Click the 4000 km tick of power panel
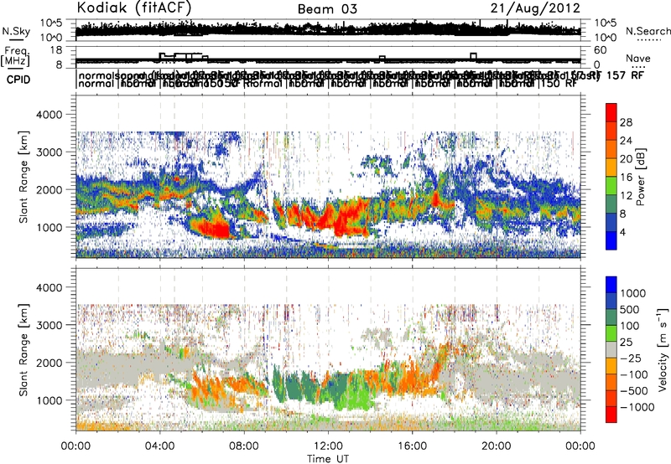Screen dimensions: 671x464 tap(48, 115)
